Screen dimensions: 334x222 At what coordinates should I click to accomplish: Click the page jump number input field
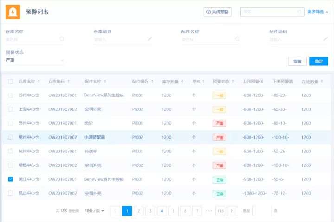pos(262,211)
